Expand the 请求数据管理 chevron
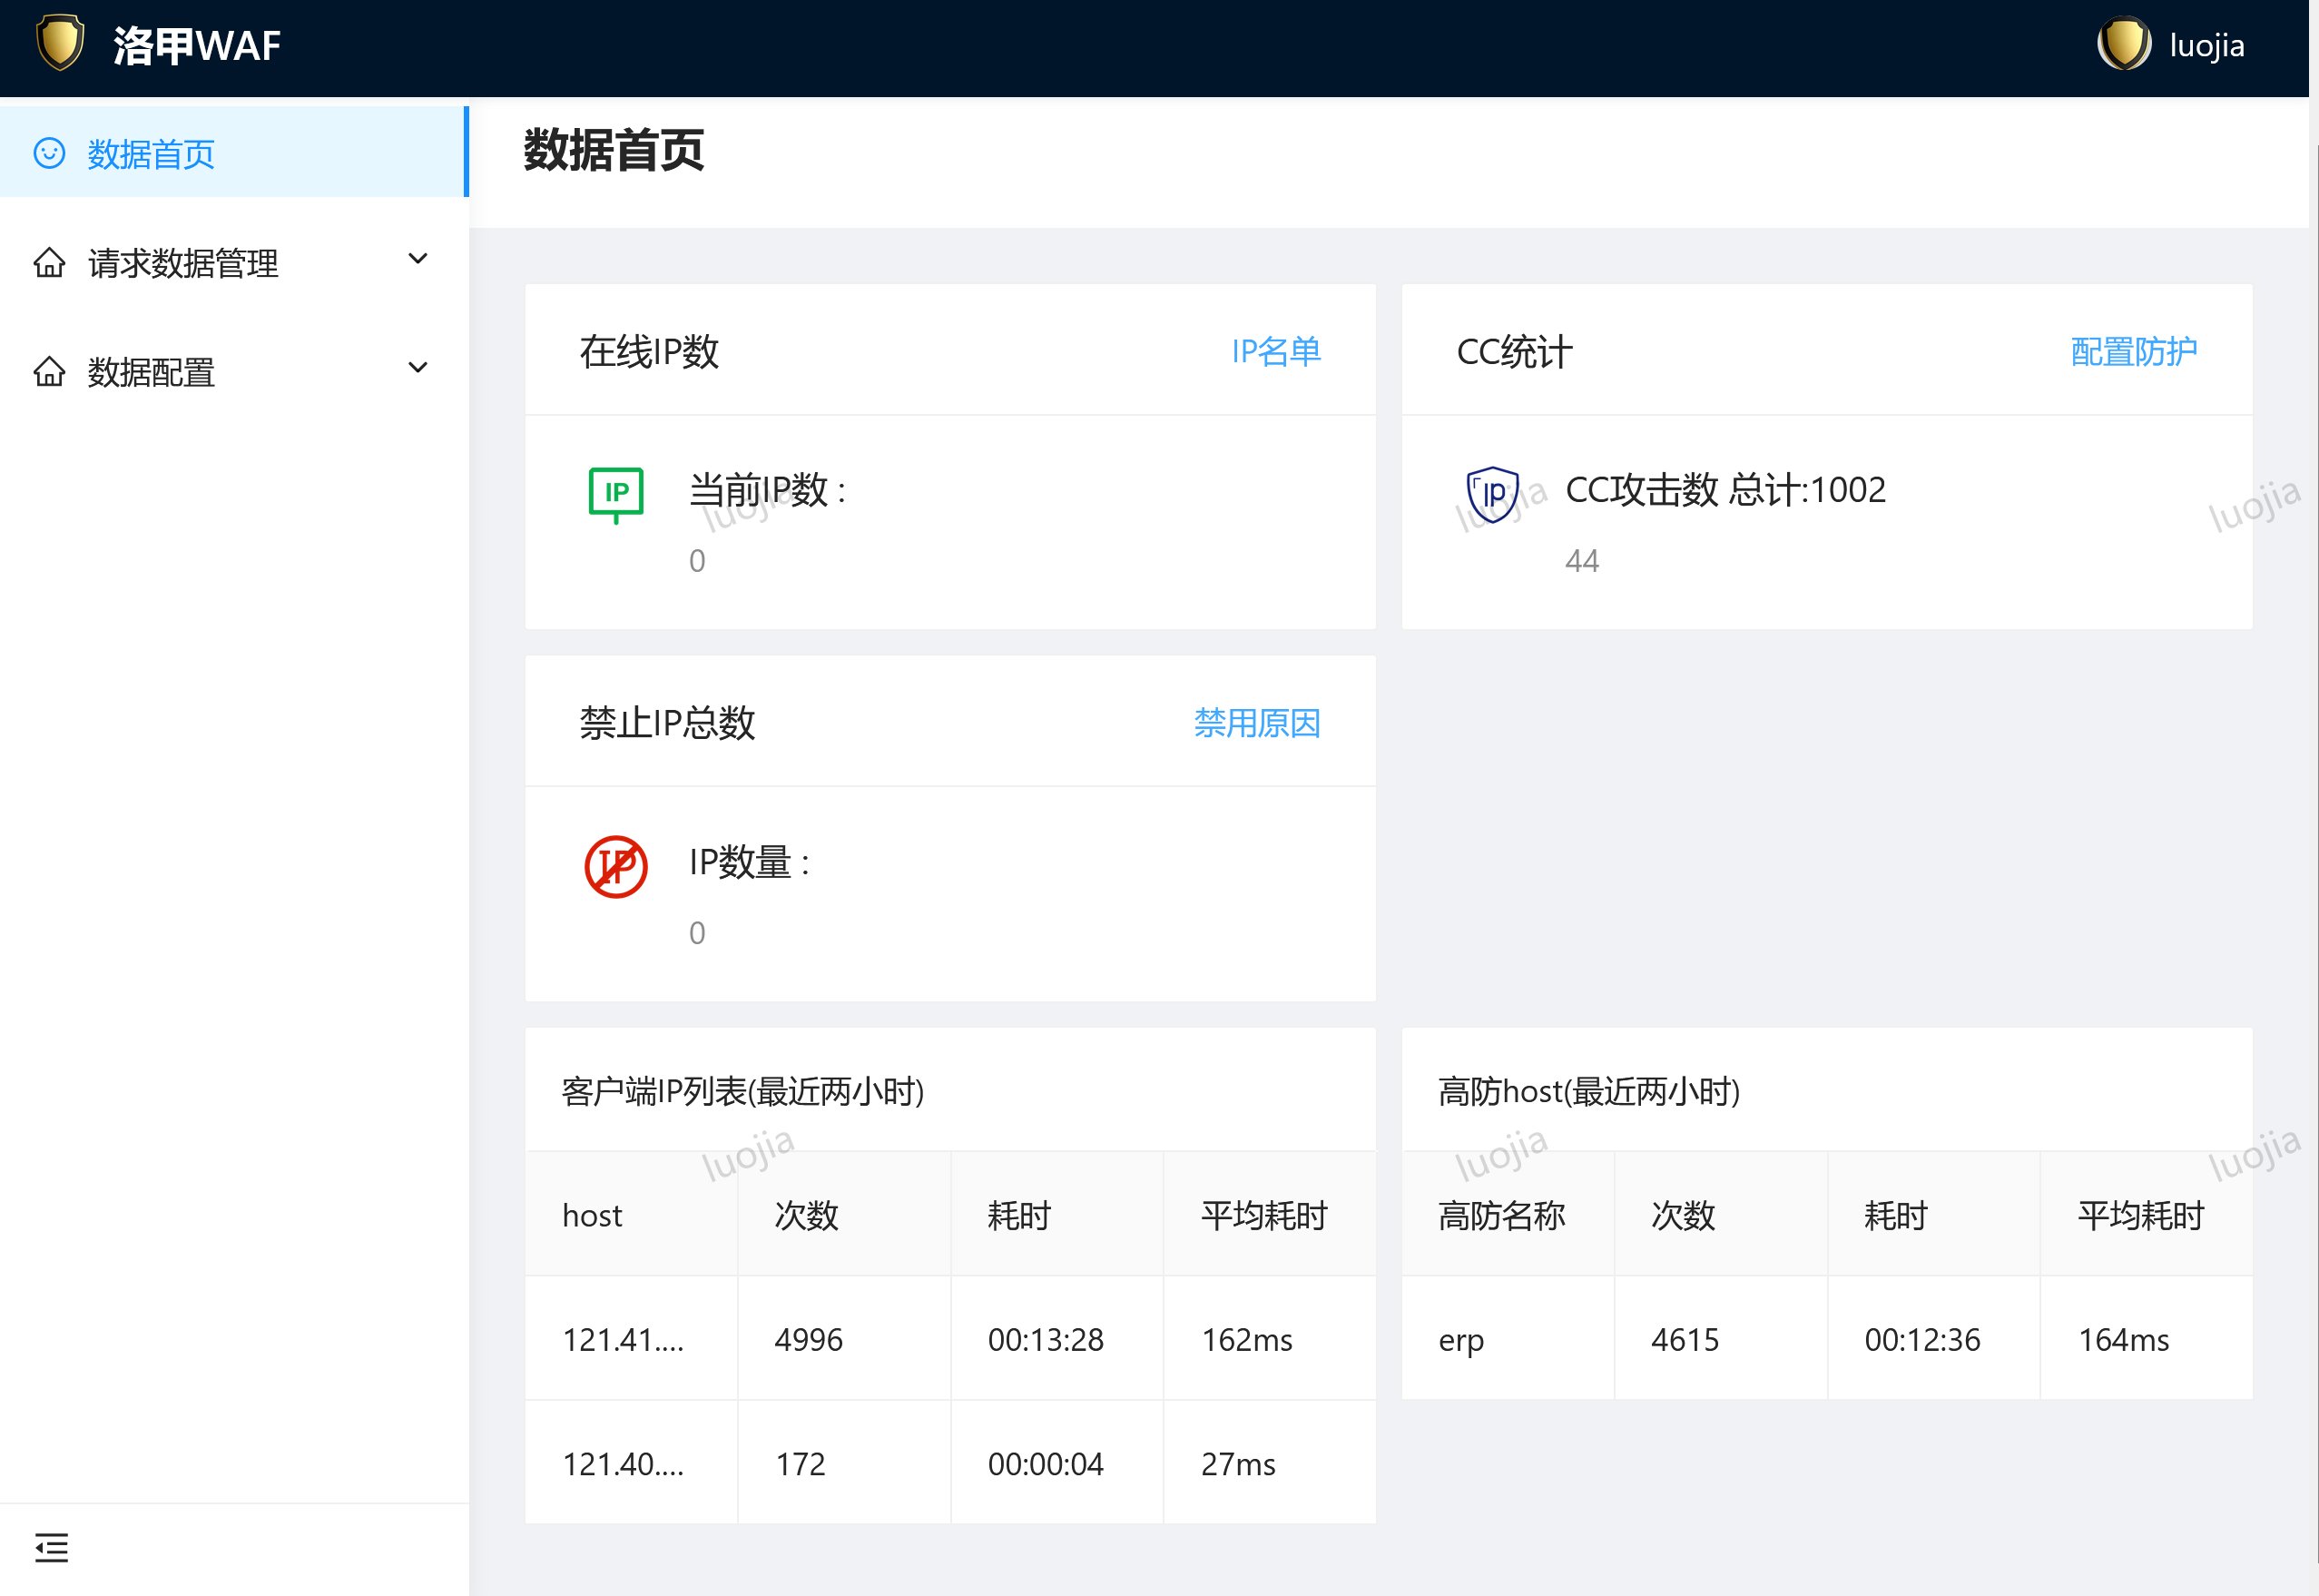The width and height of the screenshot is (2319, 1596). pos(418,259)
